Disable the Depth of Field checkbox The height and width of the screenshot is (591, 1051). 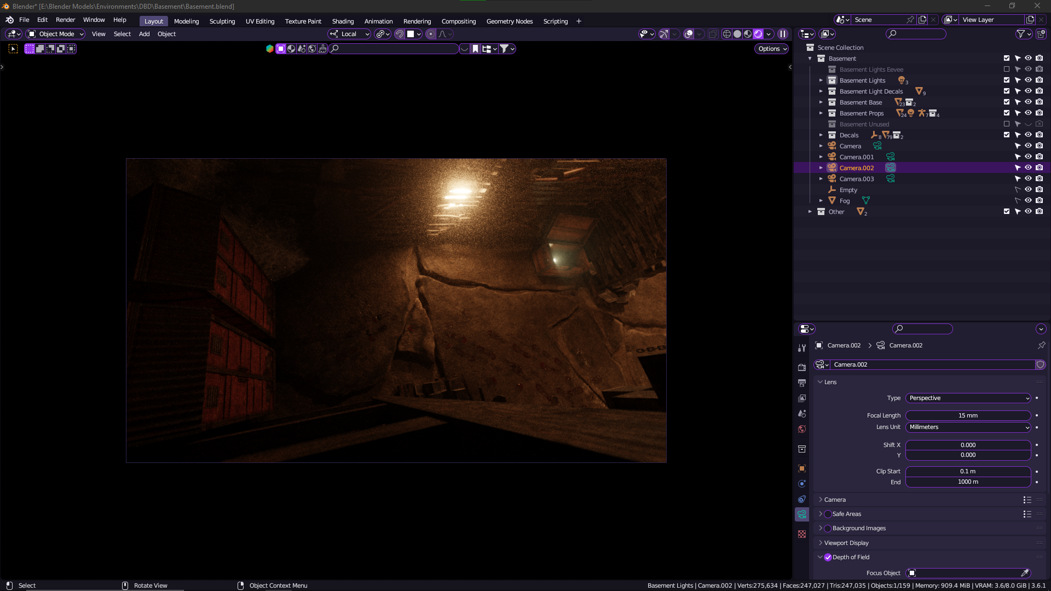(828, 557)
